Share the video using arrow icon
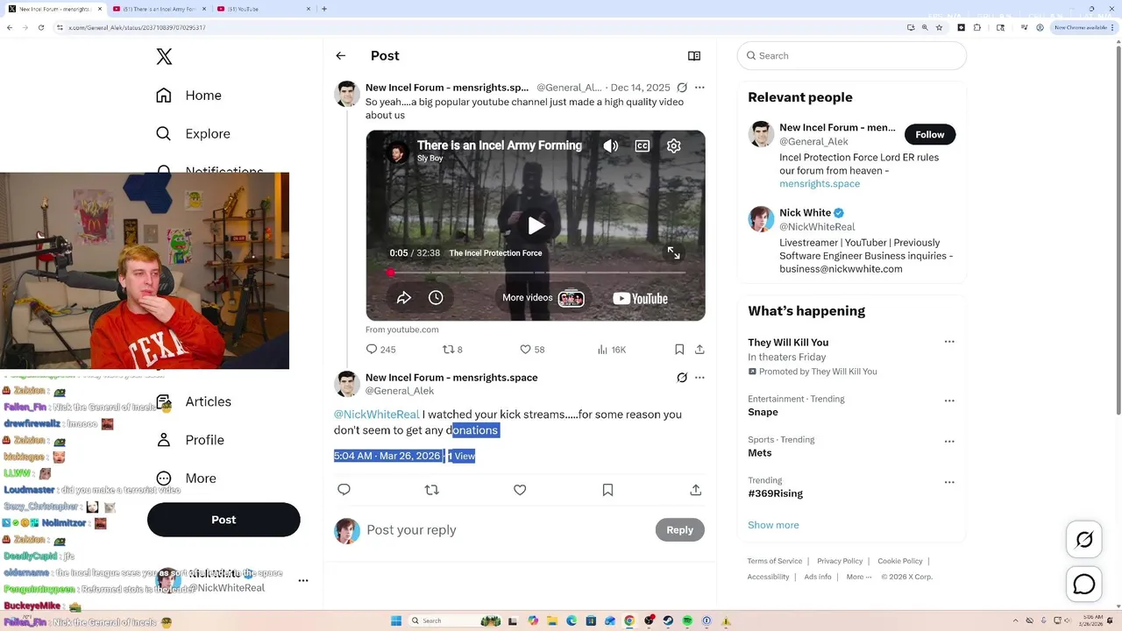The image size is (1122, 631). 404,298
